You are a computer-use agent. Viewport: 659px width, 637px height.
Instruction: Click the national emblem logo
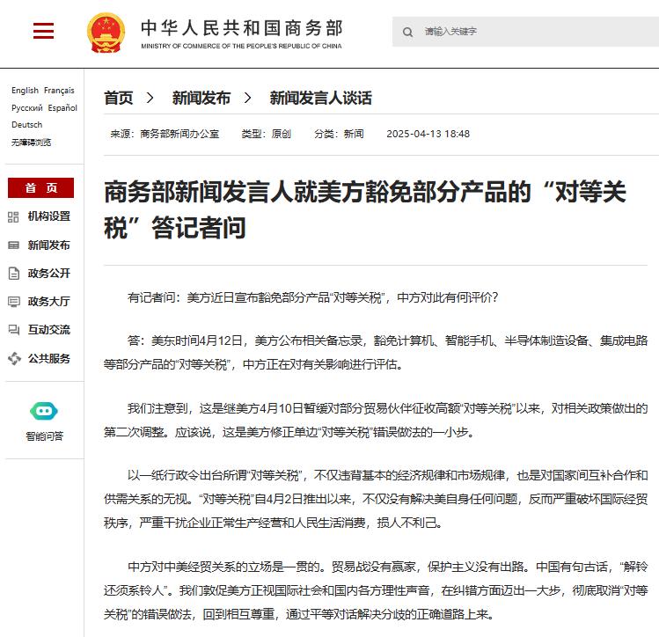(106, 33)
